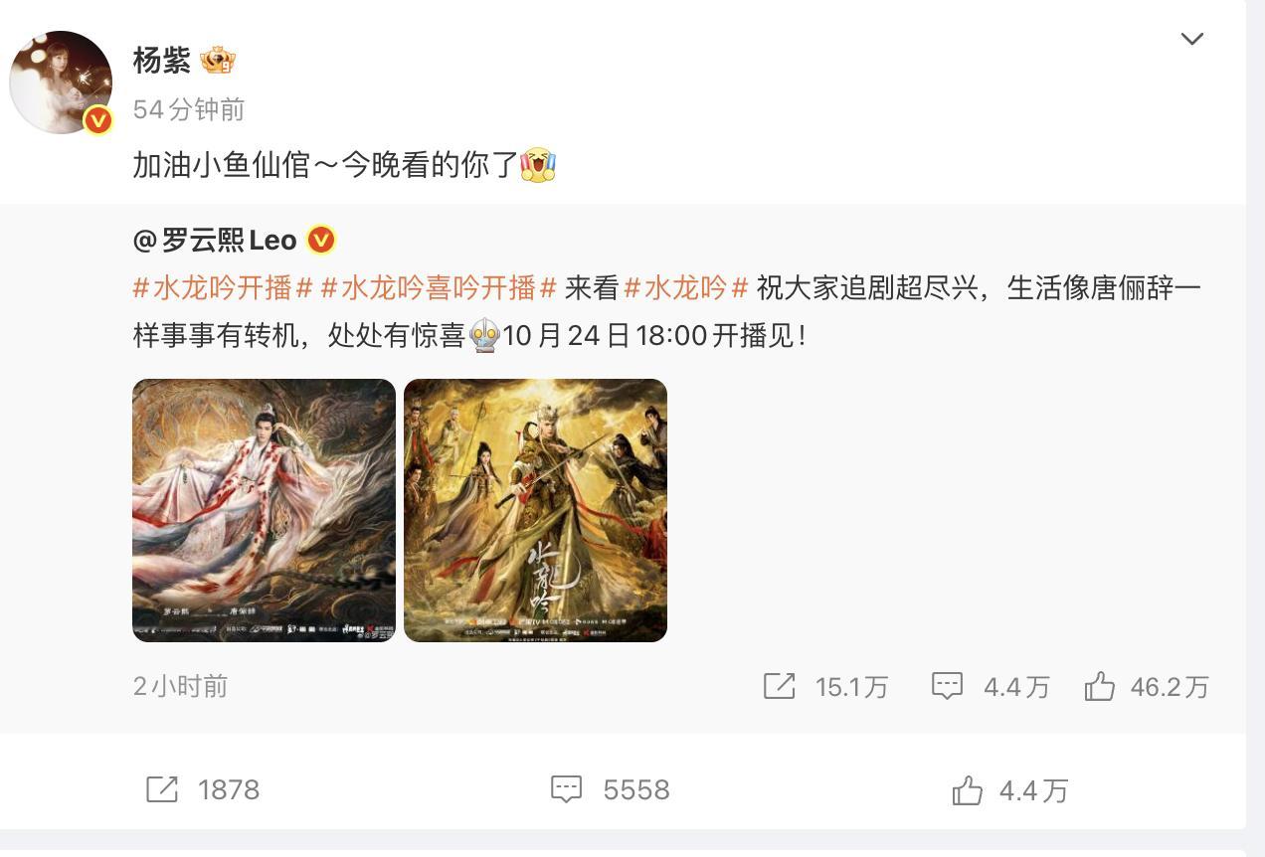Open the #水龙吟# hashtag topic
The image size is (1265, 857).
(685, 288)
